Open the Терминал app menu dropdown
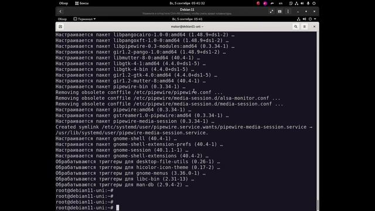The width and height of the screenshot is (375, 211). [x=84, y=19]
